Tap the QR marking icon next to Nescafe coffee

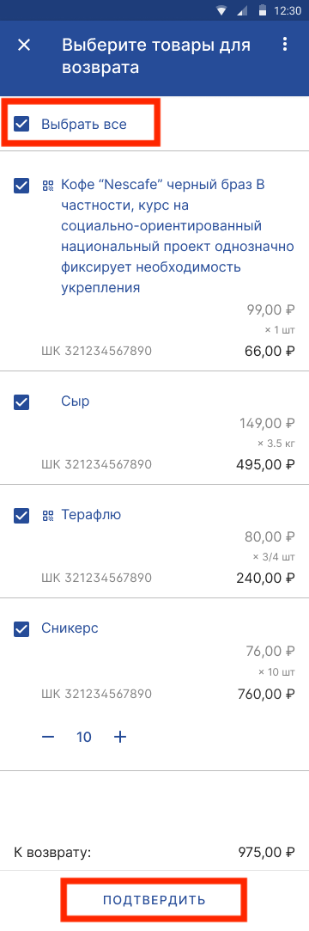[x=48, y=186]
